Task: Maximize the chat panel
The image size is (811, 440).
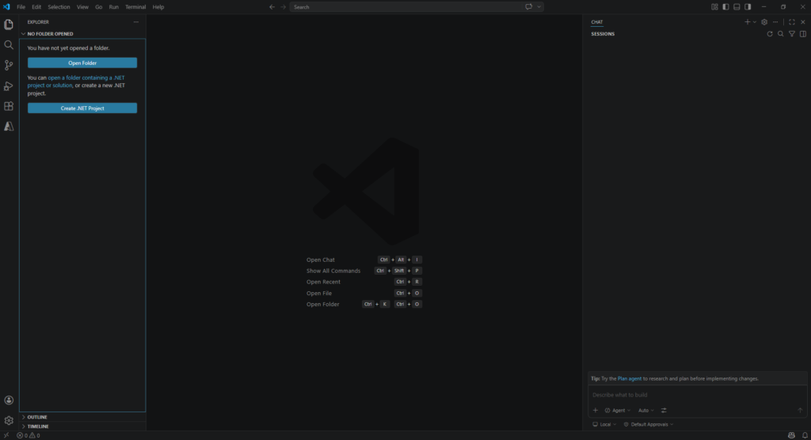Action: (x=792, y=22)
